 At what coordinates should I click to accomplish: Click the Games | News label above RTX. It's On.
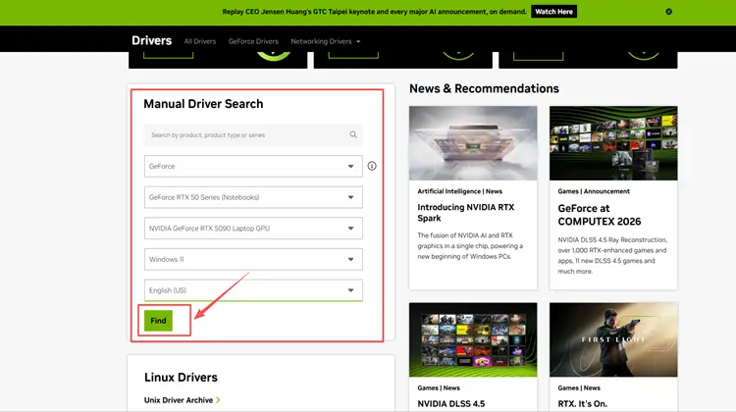pos(579,388)
